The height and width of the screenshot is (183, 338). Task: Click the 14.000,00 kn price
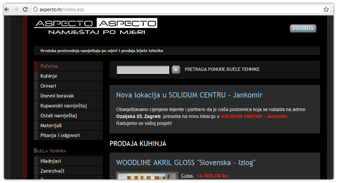(x=212, y=176)
